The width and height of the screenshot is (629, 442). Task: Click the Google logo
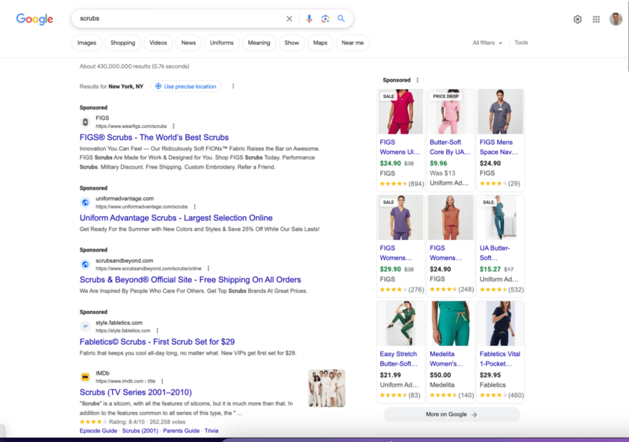pos(34,19)
